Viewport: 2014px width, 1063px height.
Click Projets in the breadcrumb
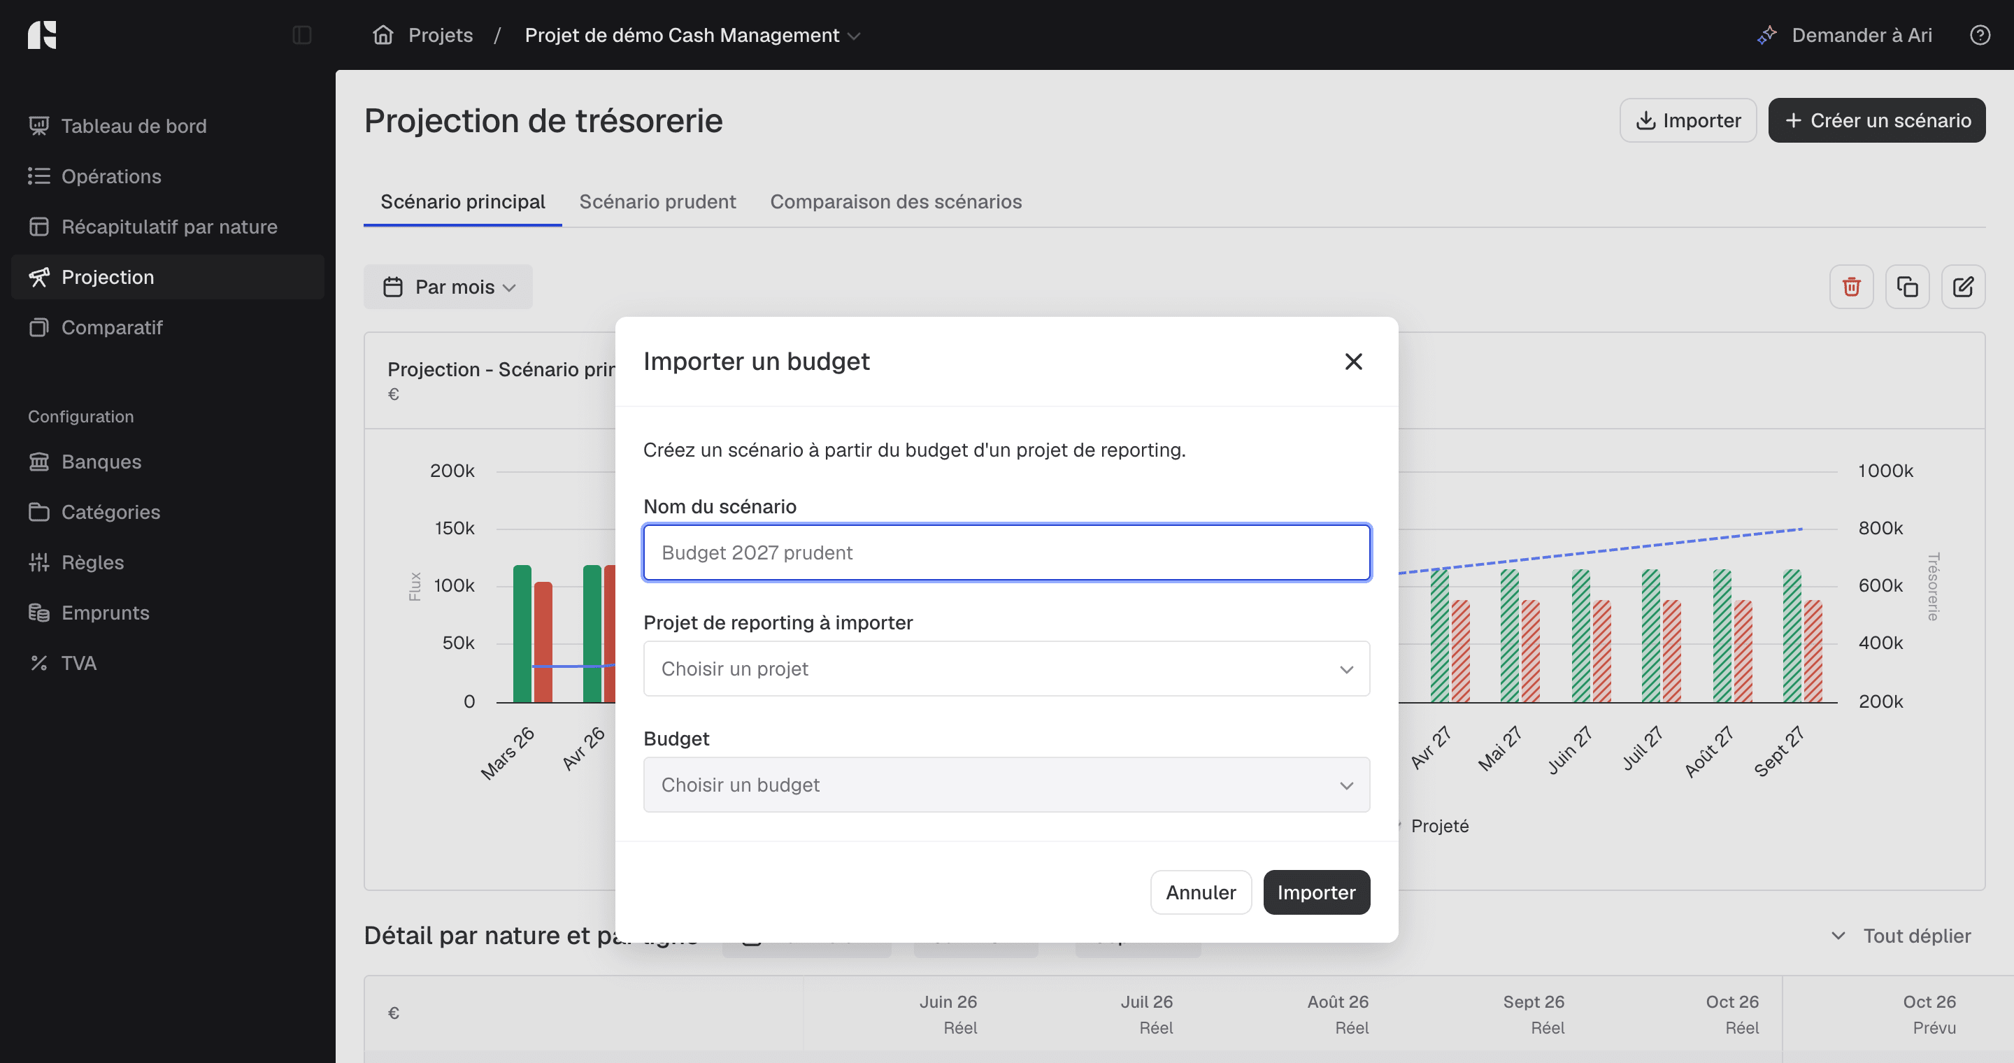coord(440,35)
